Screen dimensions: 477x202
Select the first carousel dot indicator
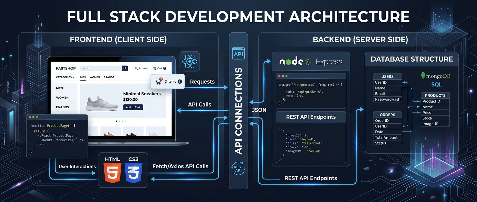[117, 121]
